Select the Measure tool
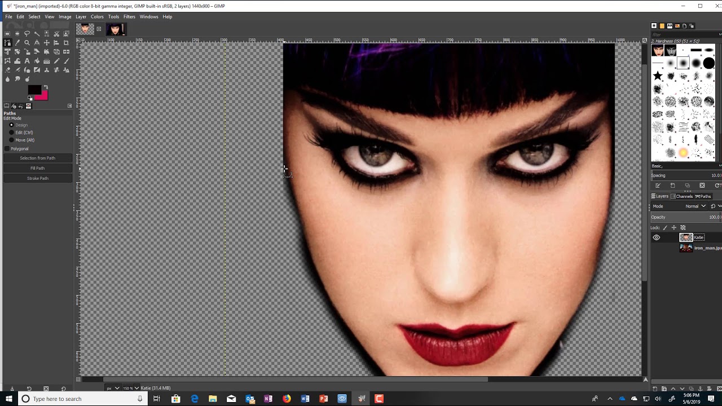 pos(37,43)
